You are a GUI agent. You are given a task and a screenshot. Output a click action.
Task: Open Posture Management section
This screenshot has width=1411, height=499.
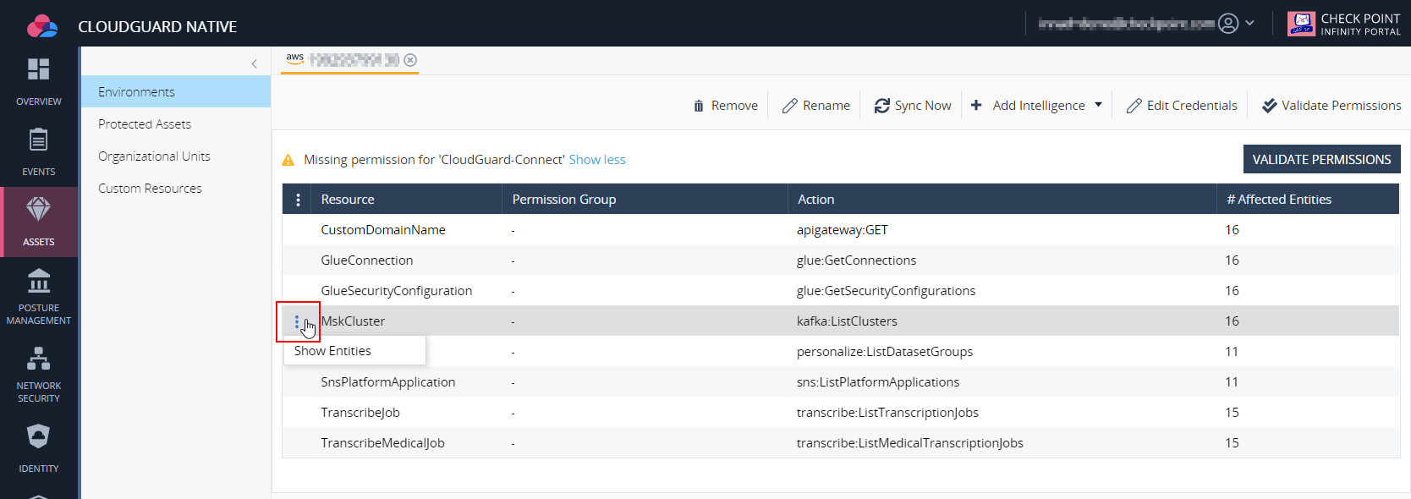pyautogui.click(x=39, y=296)
